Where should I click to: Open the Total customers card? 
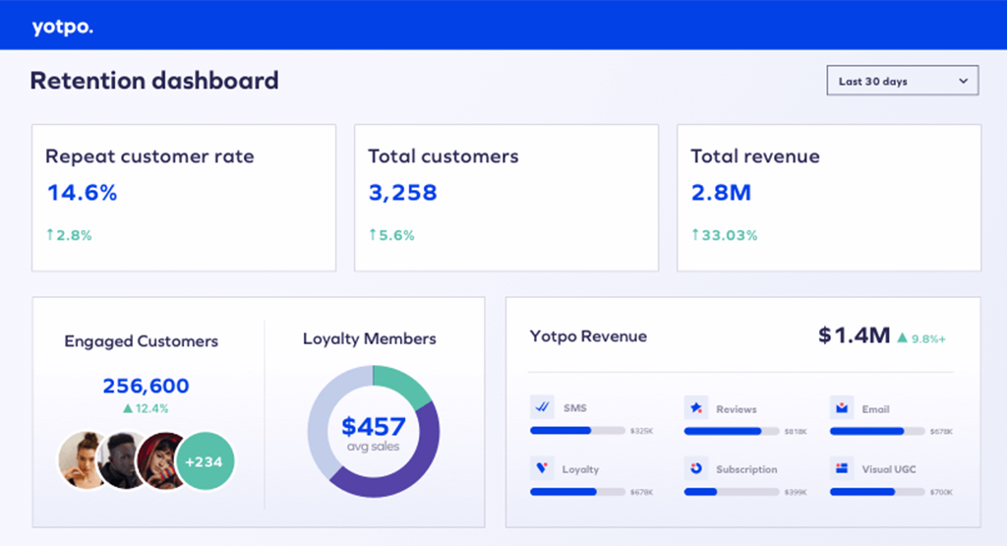click(x=505, y=197)
